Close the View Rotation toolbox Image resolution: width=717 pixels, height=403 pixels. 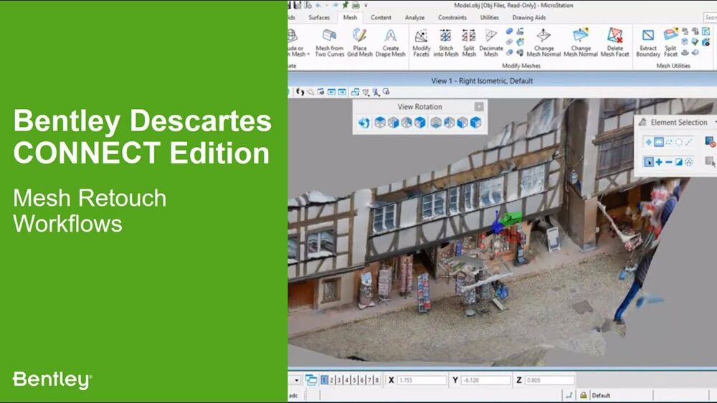coord(479,107)
